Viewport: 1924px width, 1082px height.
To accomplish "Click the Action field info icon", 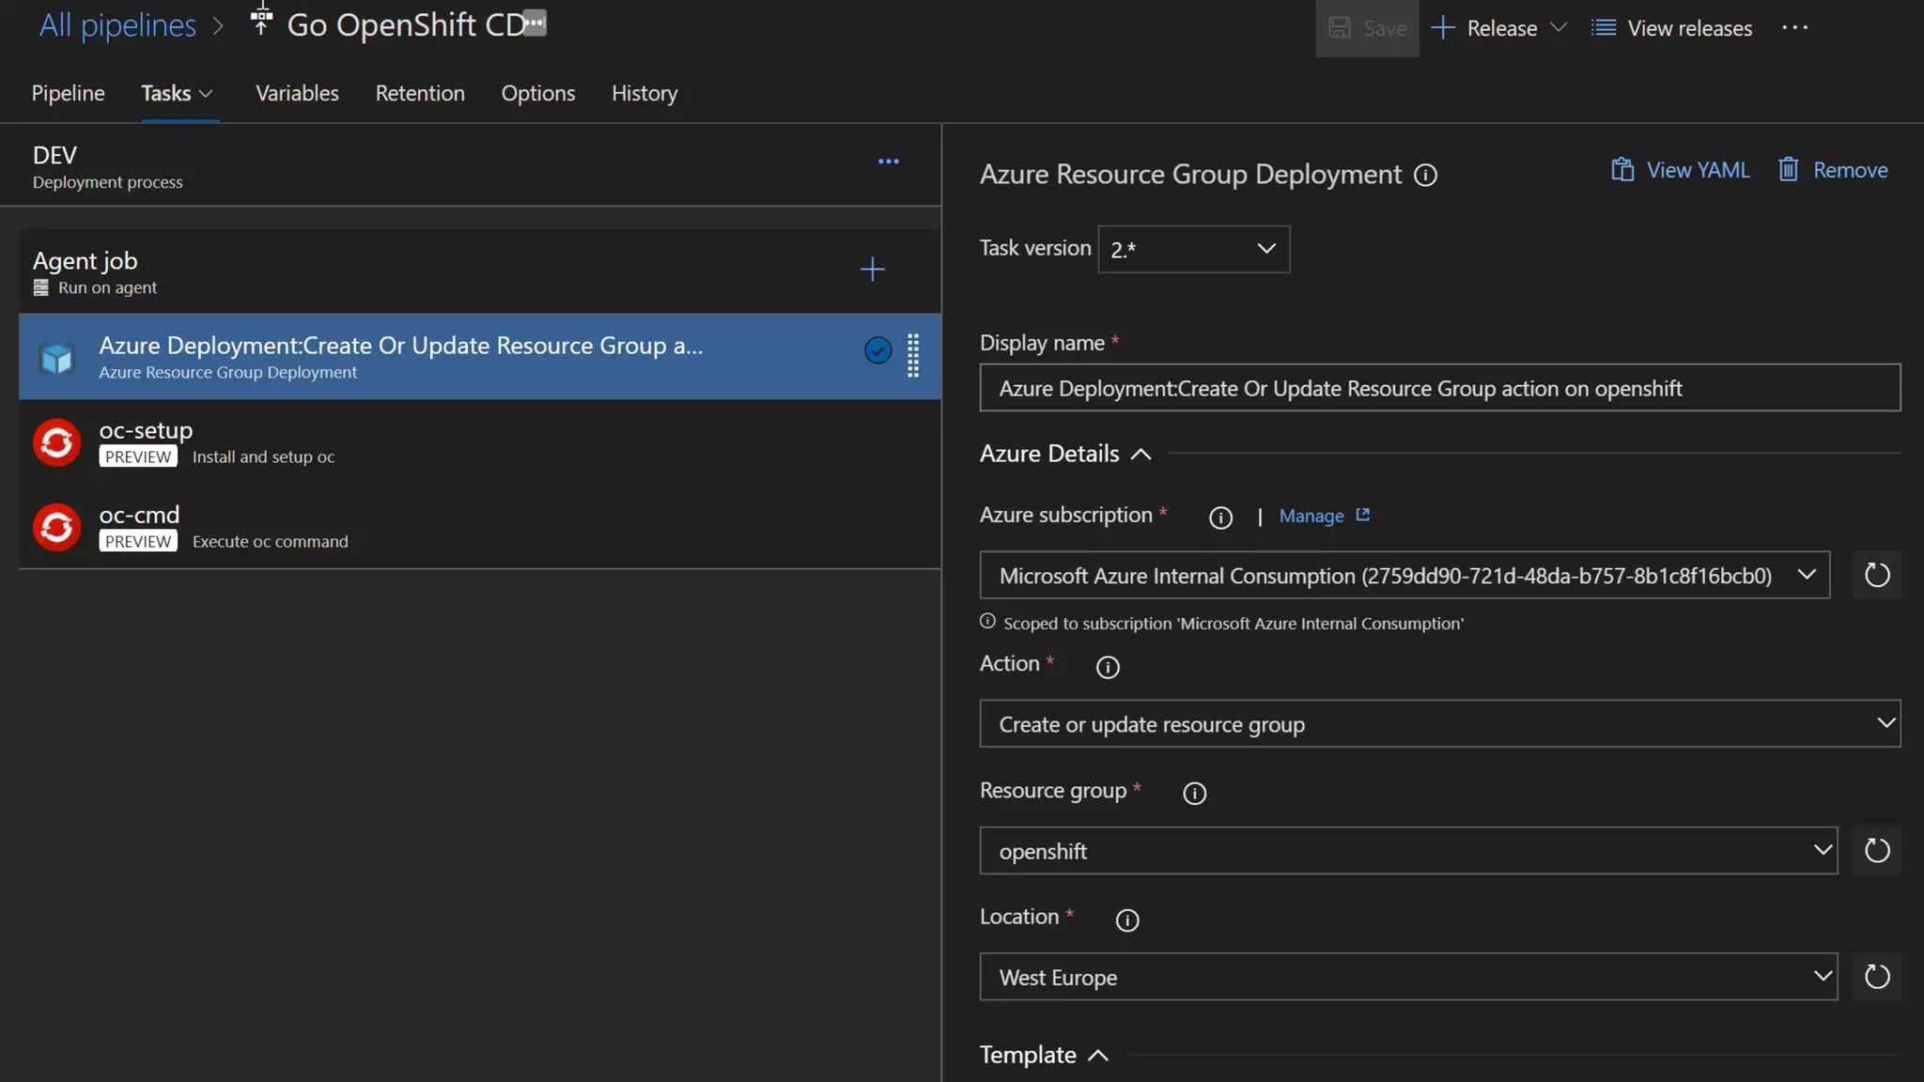I will 1108,667.
